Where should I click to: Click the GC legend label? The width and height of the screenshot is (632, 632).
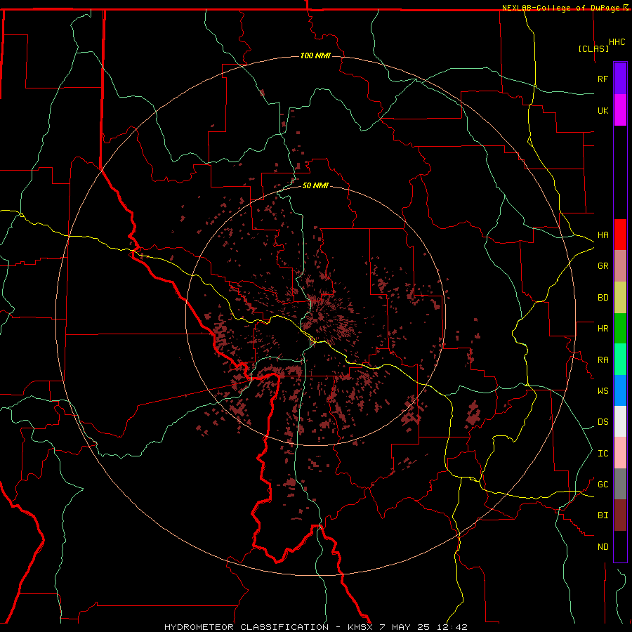click(603, 485)
